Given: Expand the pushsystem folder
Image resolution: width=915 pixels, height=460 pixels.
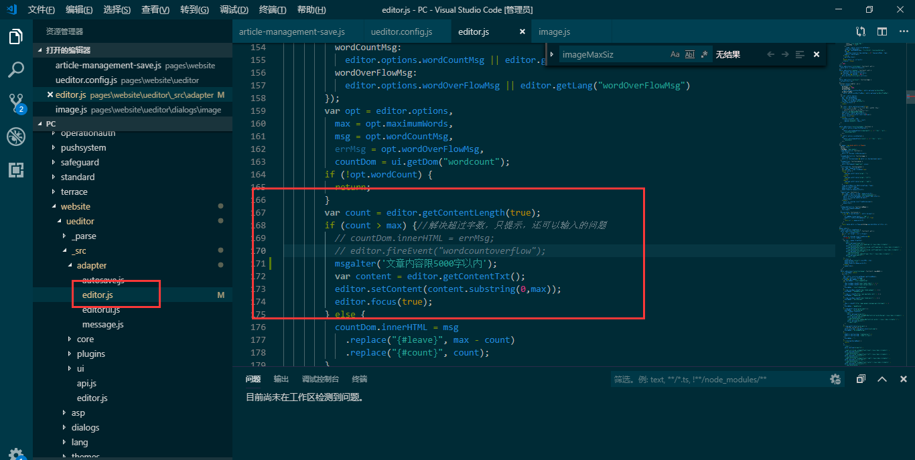Looking at the screenshot, I should click(54, 147).
